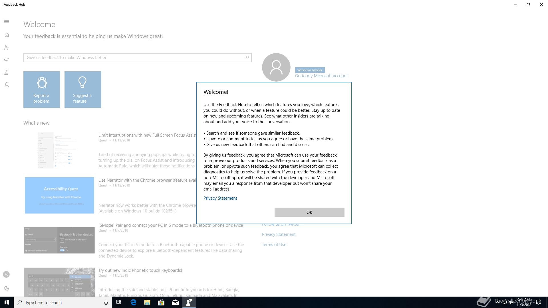Open Announcements megaphone icon in sidebar
This screenshot has width=548, height=308.
(7, 60)
